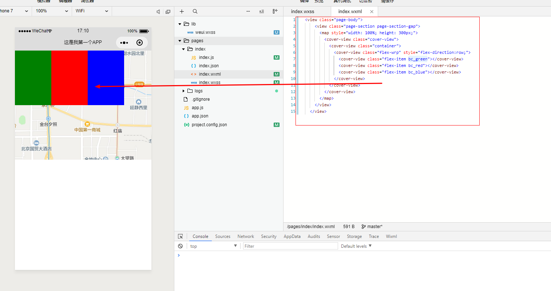Detach the simulator into separate window

(x=168, y=12)
